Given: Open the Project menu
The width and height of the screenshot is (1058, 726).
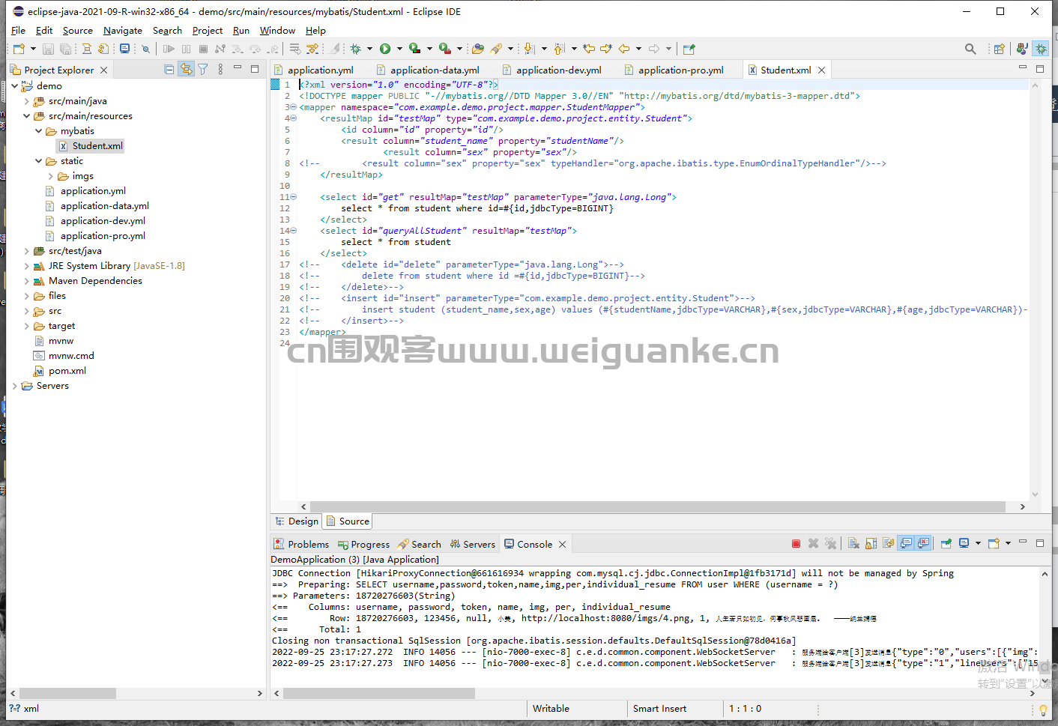Looking at the screenshot, I should coord(208,31).
